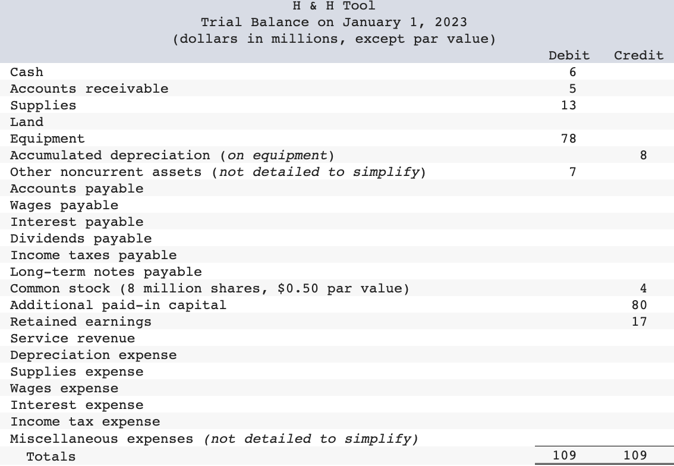Click the Debit column header

(x=568, y=55)
